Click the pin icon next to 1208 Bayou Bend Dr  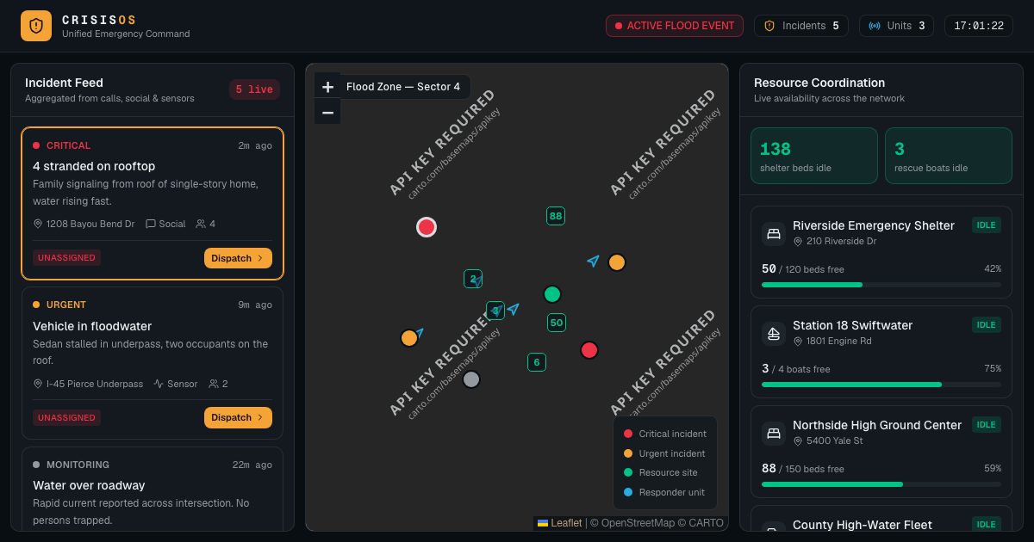tap(38, 224)
